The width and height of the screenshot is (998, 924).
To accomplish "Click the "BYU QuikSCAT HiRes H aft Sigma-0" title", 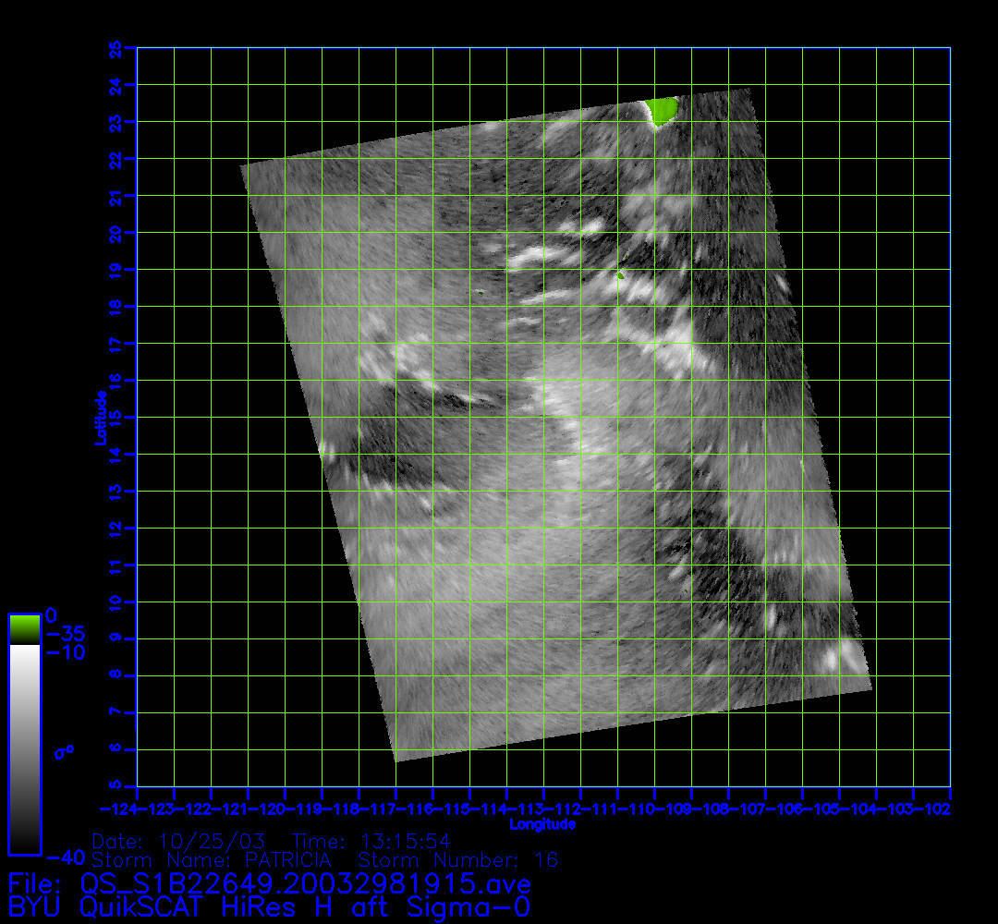I will click(269, 906).
